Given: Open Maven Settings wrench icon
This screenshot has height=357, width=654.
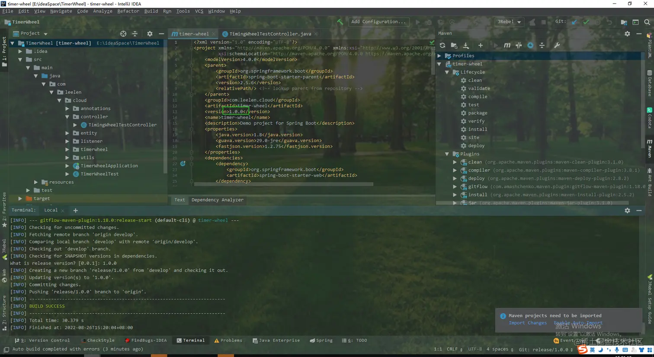Looking at the screenshot, I should pyautogui.click(x=557, y=45).
